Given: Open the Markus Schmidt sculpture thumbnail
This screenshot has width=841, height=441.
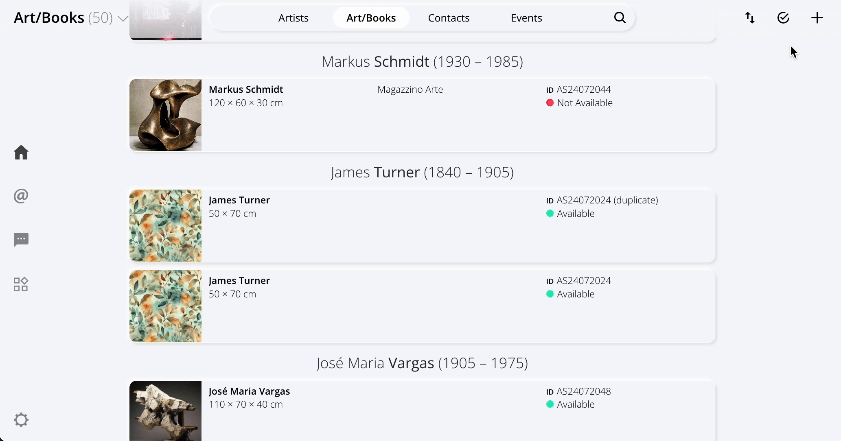Looking at the screenshot, I should (165, 115).
